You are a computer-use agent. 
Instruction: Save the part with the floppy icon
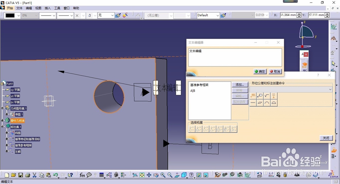[21, 175]
